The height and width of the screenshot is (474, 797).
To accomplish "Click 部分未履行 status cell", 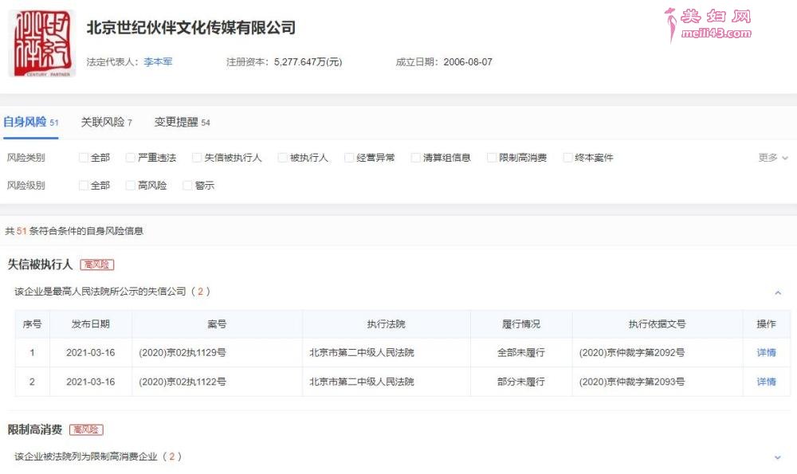I will point(521,382).
